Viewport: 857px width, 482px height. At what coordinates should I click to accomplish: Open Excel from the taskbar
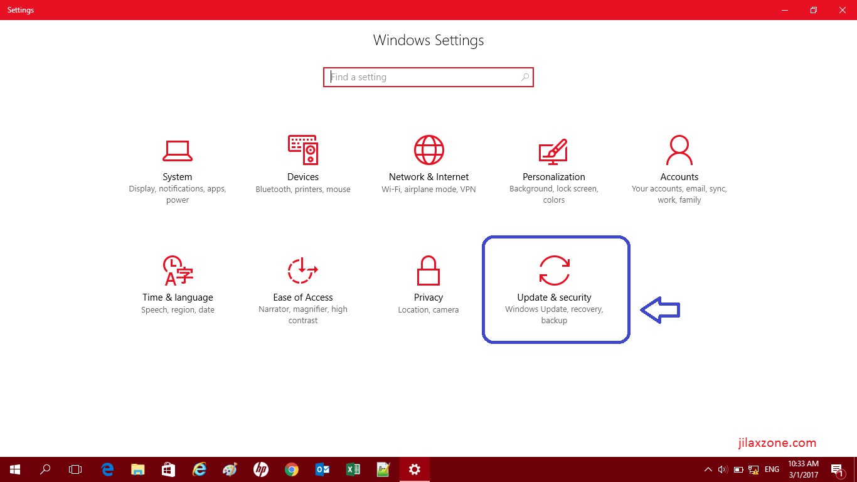[x=353, y=469]
